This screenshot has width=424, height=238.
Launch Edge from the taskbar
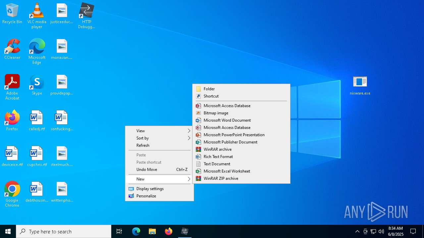pyautogui.click(x=136, y=231)
